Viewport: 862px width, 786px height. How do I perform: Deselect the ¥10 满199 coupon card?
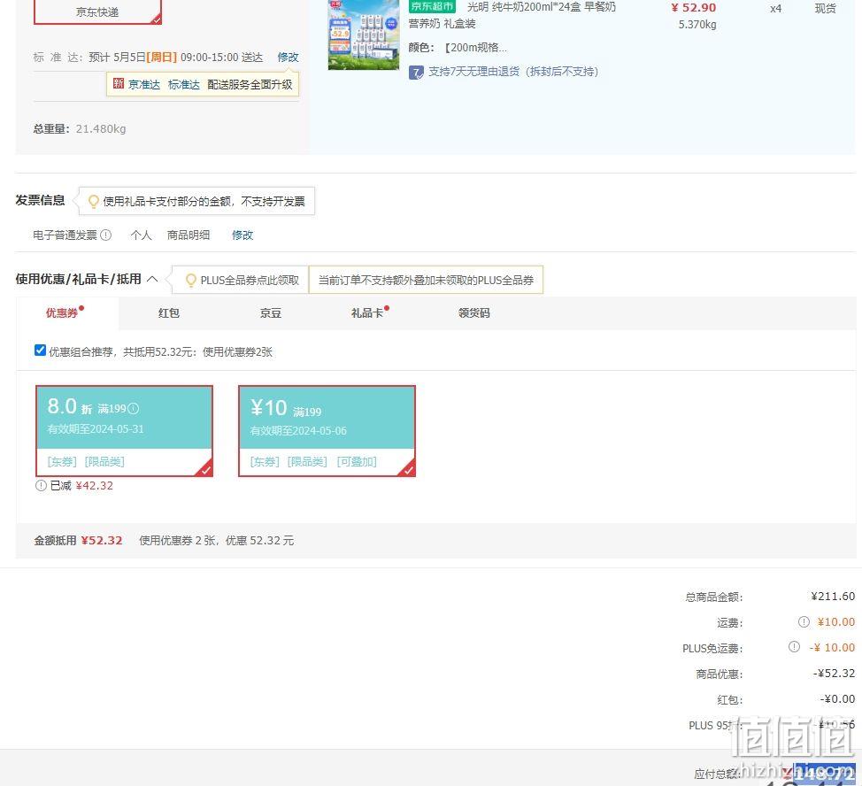pos(327,431)
